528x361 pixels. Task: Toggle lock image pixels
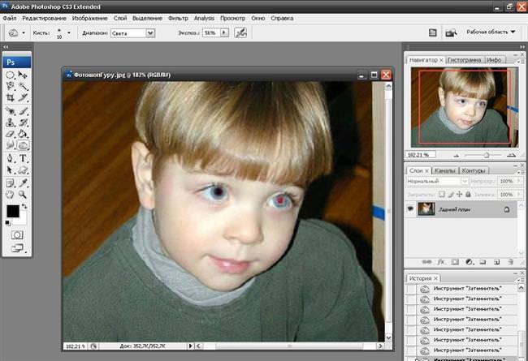[451, 195]
